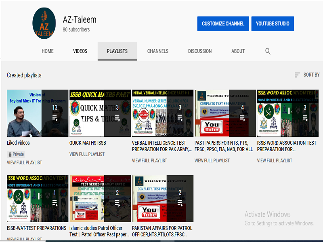The height and width of the screenshot is (242, 323).
Task: Open the CHANNELS tab
Action: (x=158, y=51)
